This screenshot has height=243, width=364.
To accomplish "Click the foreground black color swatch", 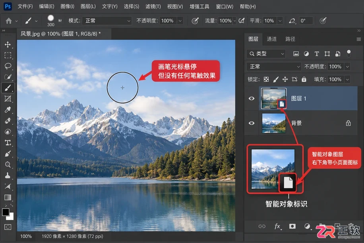I will [x=5, y=212].
